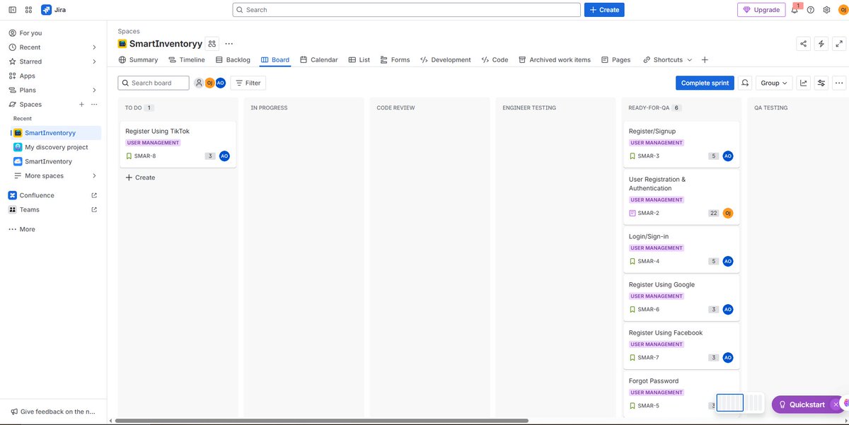Viewport: 849px width, 425px height.
Task: Open the board more actions three-dot menu
Action: coord(839,83)
